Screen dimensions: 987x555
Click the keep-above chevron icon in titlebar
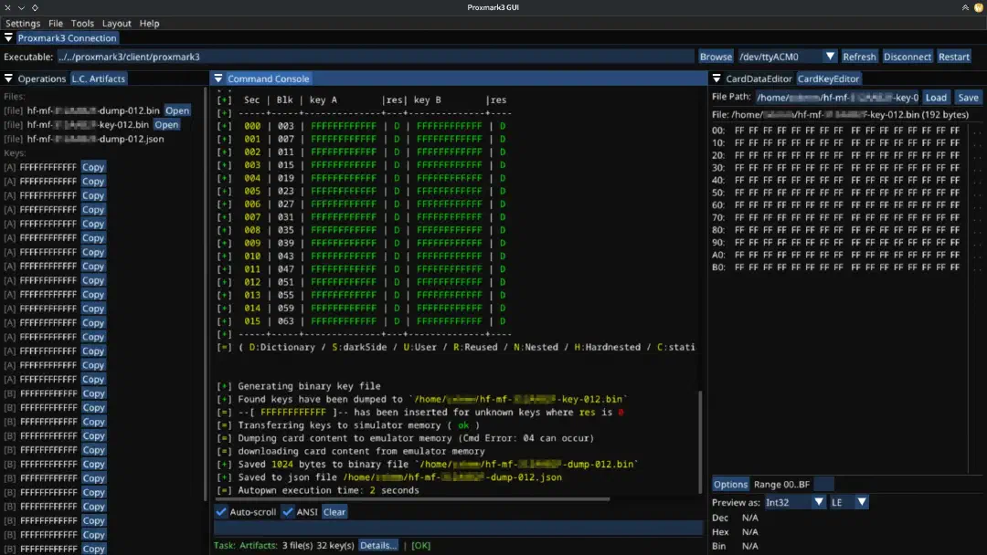coord(965,7)
